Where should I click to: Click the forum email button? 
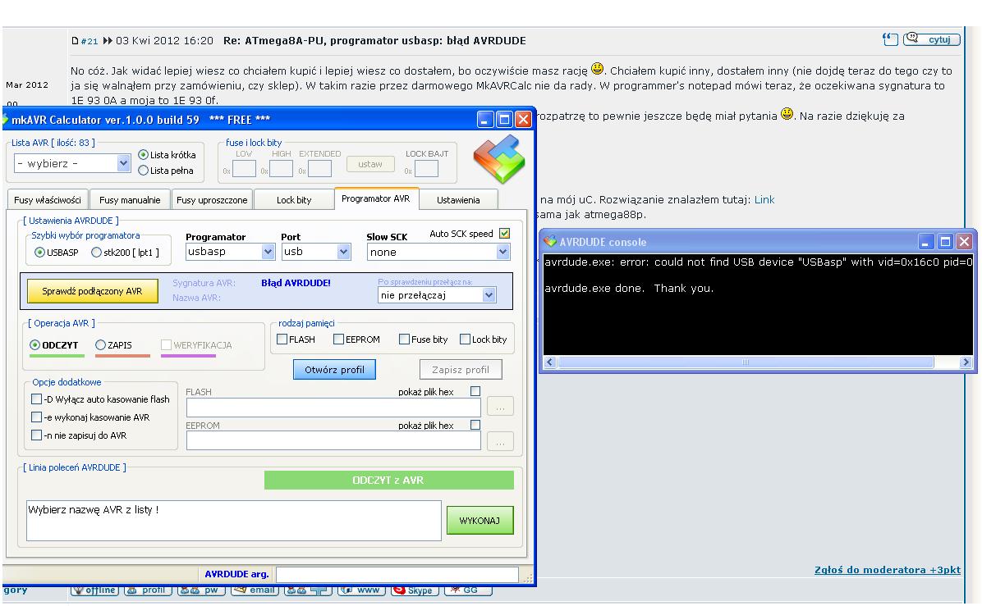coord(255,590)
